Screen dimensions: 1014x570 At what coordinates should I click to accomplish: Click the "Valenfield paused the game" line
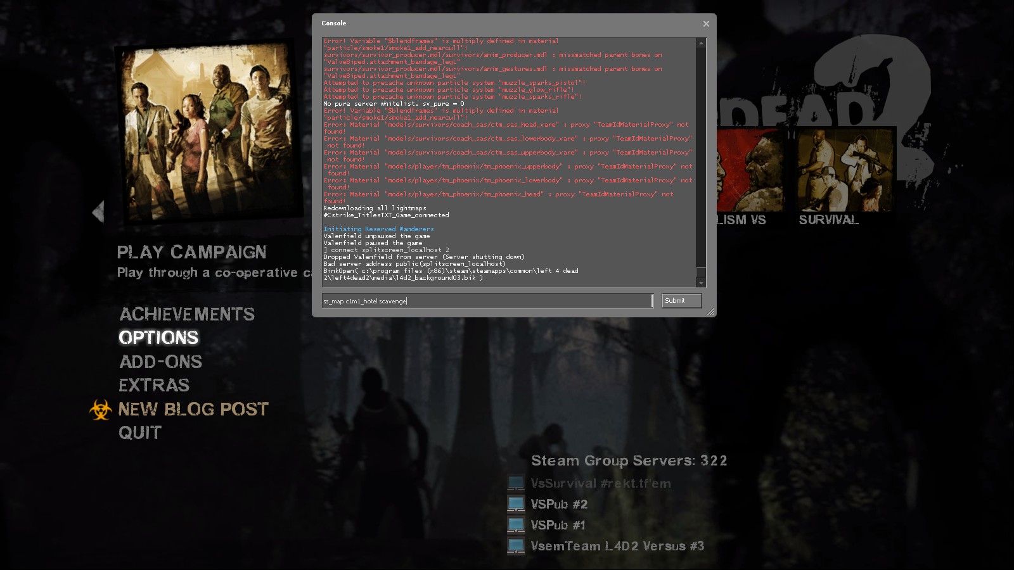373,243
